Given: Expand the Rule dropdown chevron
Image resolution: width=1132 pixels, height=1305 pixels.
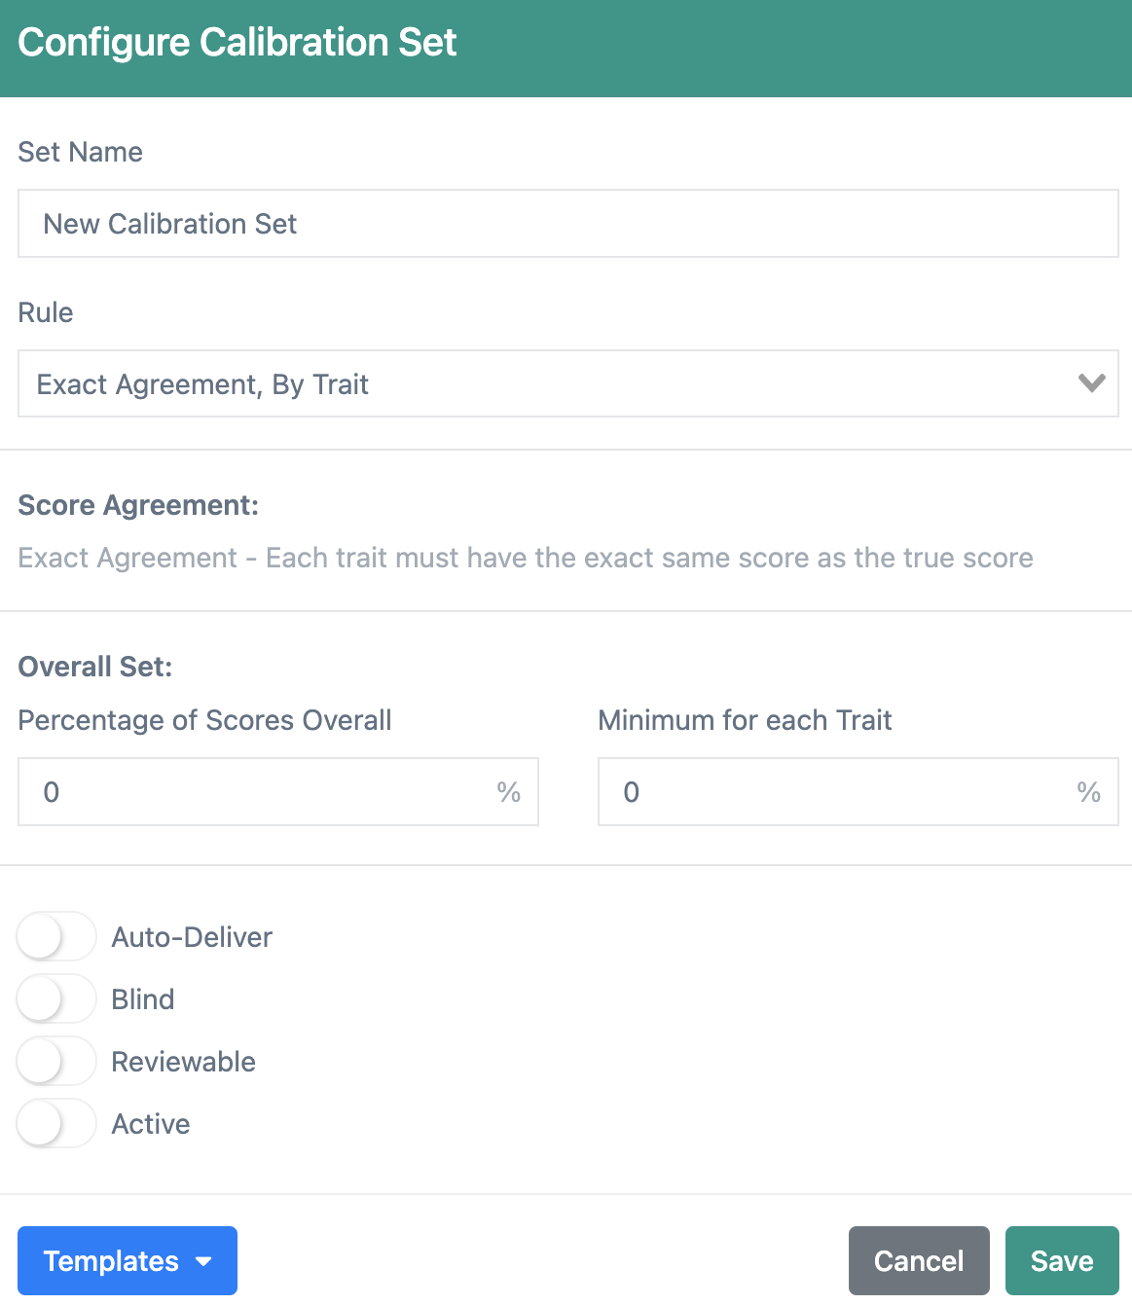Looking at the screenshot, I should point(1092,383).
